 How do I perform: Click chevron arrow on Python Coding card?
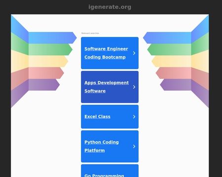(x=134, y=147)
